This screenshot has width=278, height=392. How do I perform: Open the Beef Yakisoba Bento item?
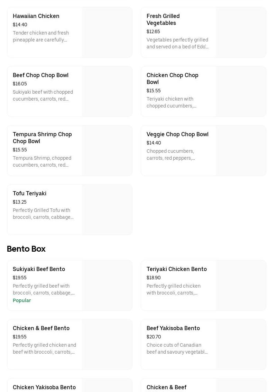(173, 328)
